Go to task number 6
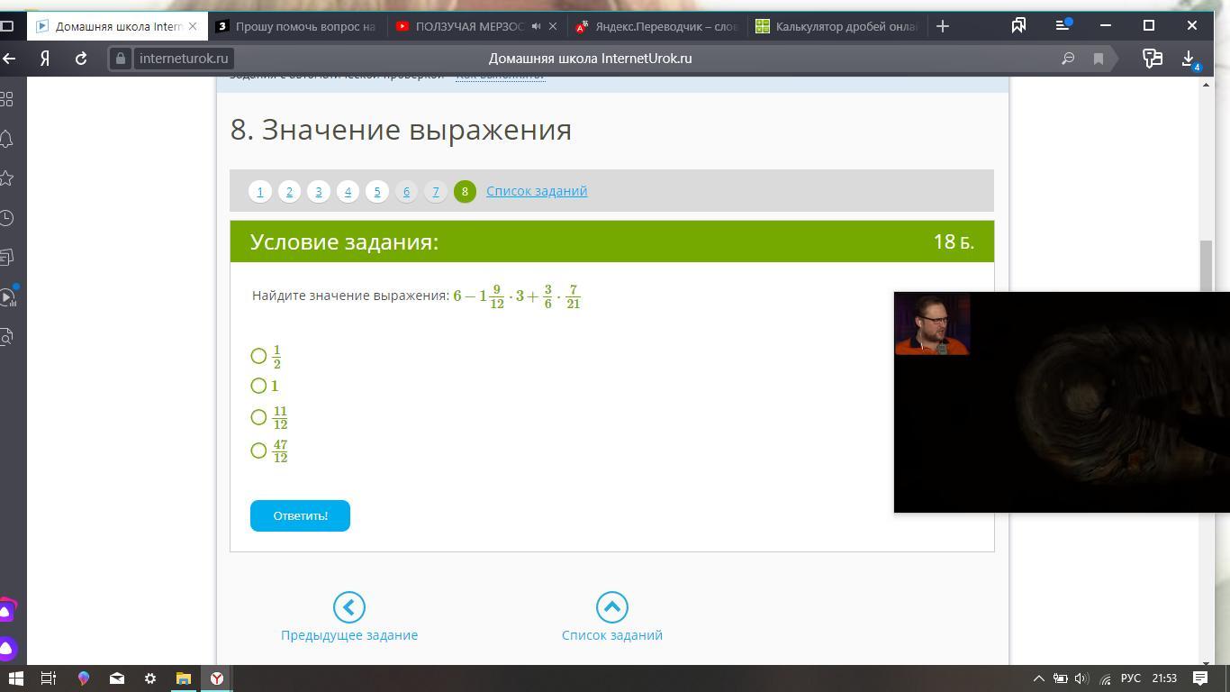This screenshot has height=692, width=1230. tap(406, 191)
